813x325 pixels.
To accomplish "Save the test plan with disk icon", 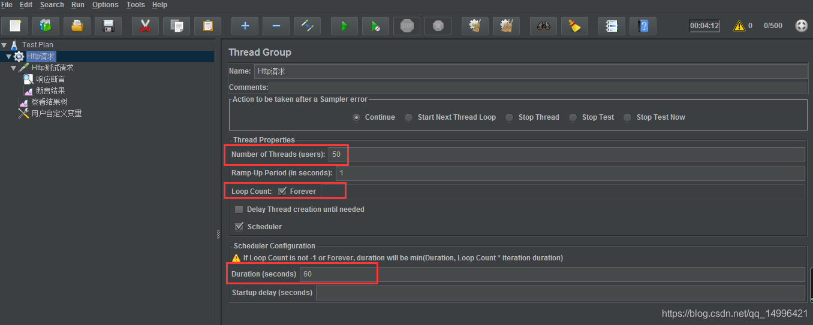I will 109,26.
